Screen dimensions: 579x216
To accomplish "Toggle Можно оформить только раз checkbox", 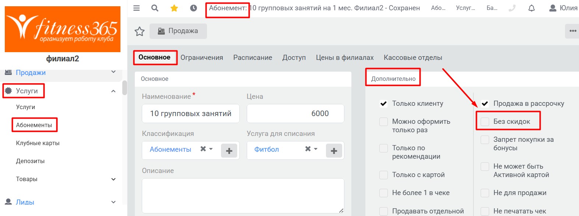I will (x=383, y=122).
